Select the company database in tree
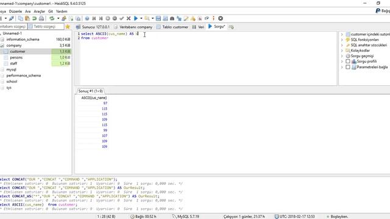Viewport: 390px width, 219px height. pos(14,46)
